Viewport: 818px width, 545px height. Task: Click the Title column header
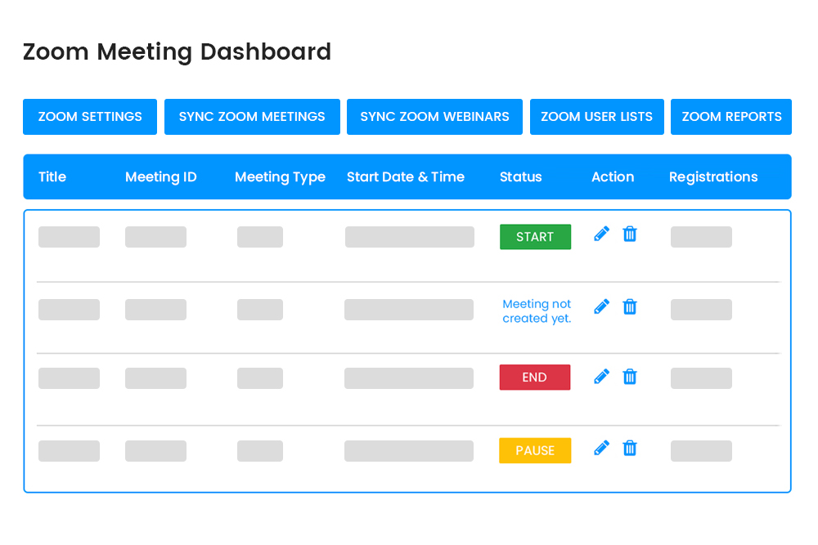coord(52,176)
